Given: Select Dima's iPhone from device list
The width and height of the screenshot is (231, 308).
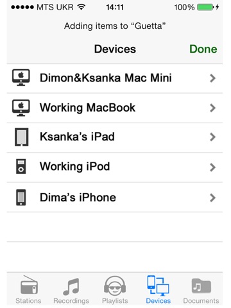Looking at the screenshot, I should pos(115,197).
